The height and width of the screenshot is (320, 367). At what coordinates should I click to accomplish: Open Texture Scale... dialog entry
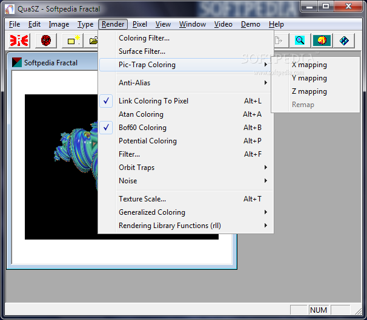click(x=186, y=199)
